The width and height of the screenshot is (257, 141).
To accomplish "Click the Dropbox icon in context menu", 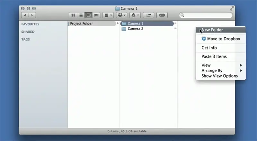I will (x=204, y=39).
